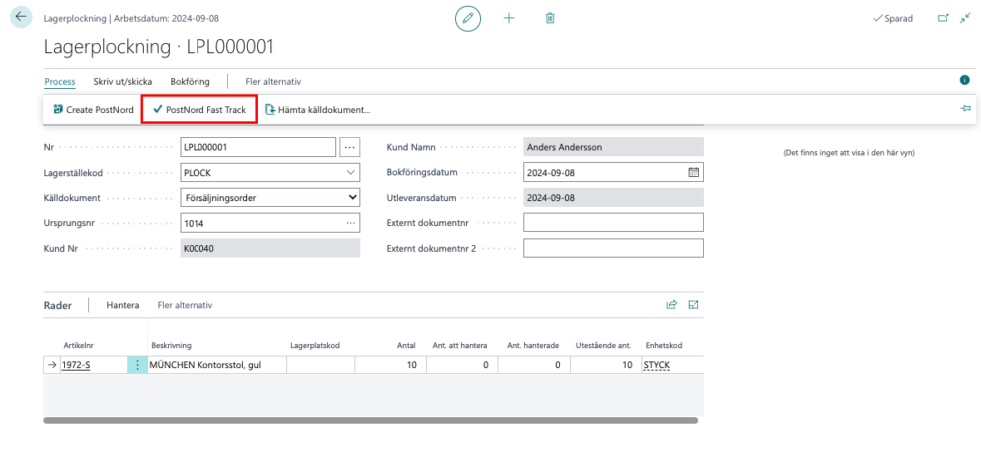Screen dimensions: 981x457
Task: Click the share icon in Rader section
Action: 671,305
